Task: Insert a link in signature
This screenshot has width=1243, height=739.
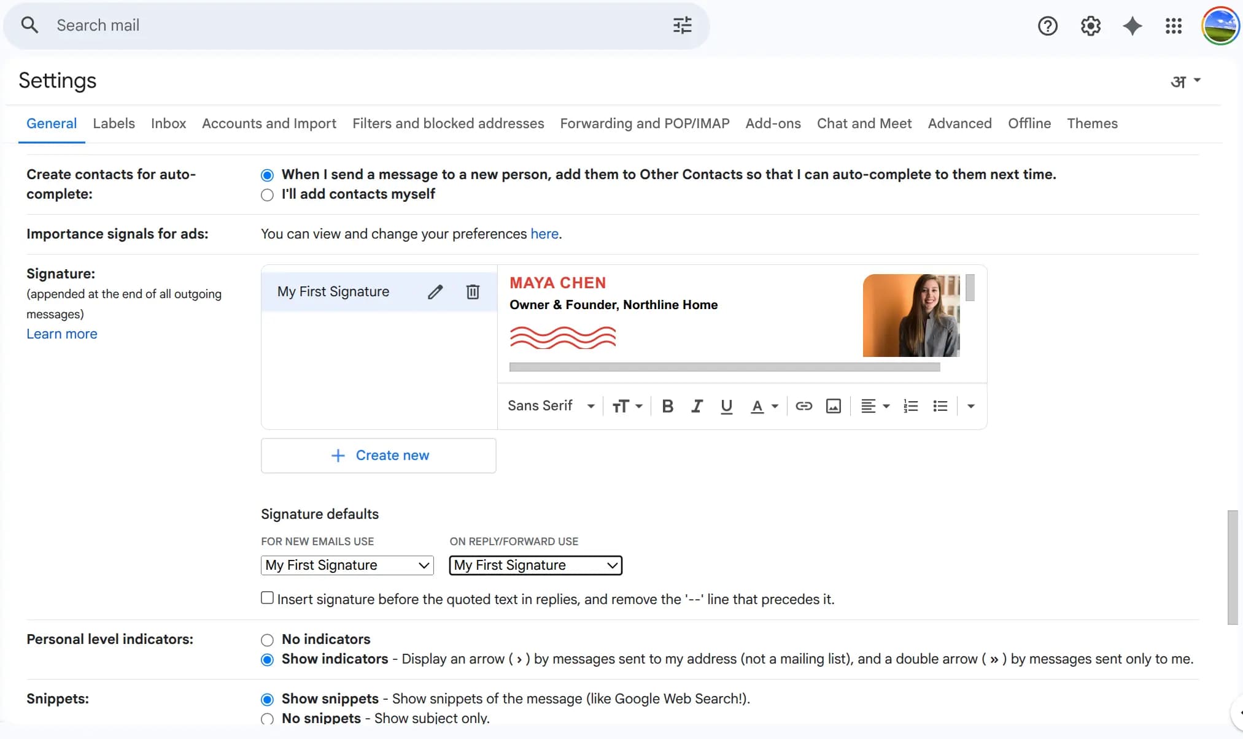Action: coord(803,406)
